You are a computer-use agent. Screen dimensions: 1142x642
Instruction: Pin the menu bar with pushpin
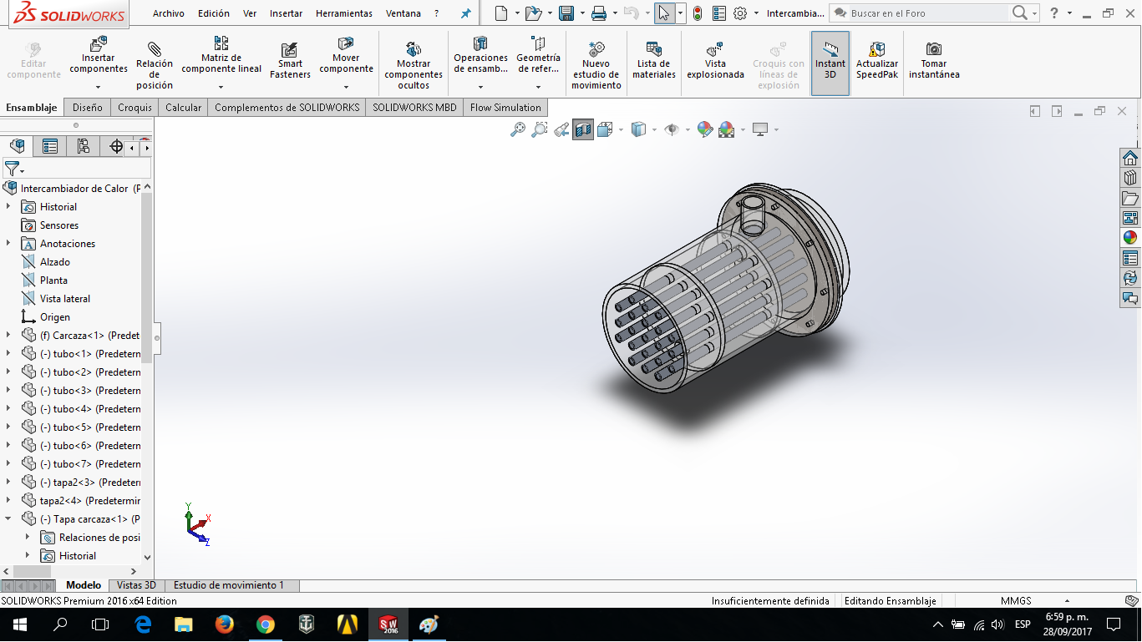tap(466, 13)
